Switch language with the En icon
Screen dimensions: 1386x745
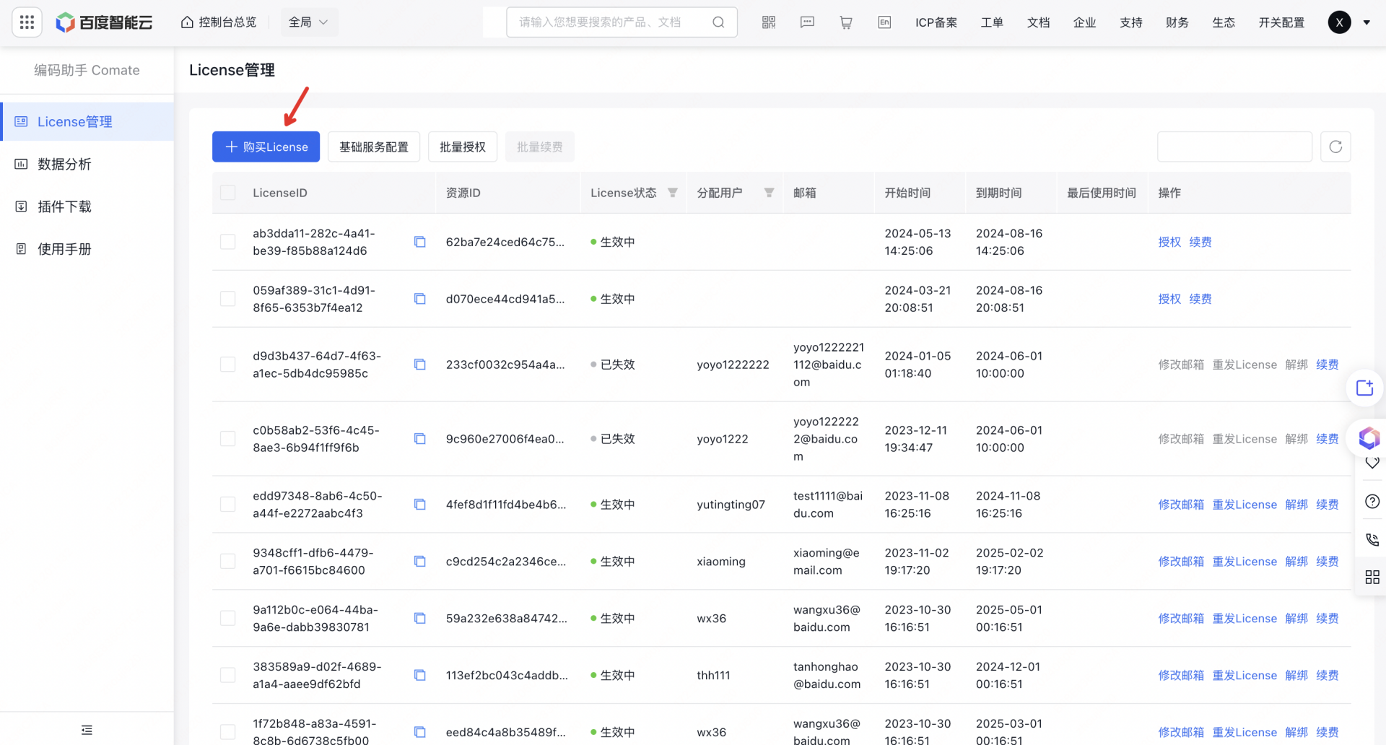click(x=884, y=22)
